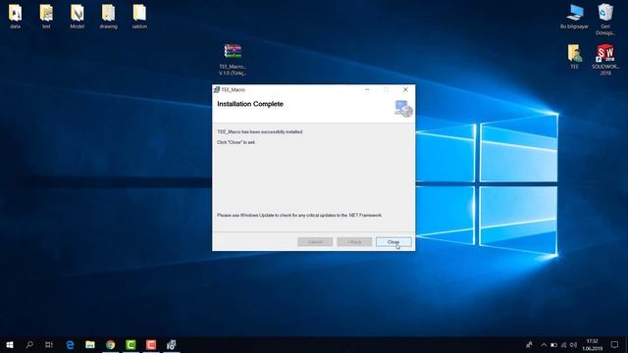Select the drawing folder icon
Image resolution: width=628 pixels, height=353 pixels.
pos(109,17)
